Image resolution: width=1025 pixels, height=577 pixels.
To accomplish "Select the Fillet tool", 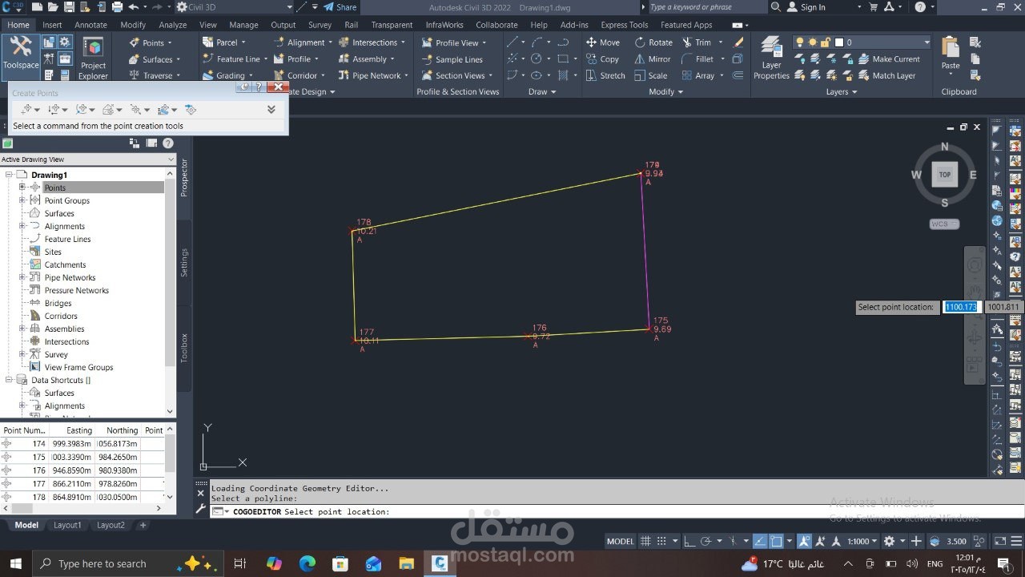I will tap(697, 59).
